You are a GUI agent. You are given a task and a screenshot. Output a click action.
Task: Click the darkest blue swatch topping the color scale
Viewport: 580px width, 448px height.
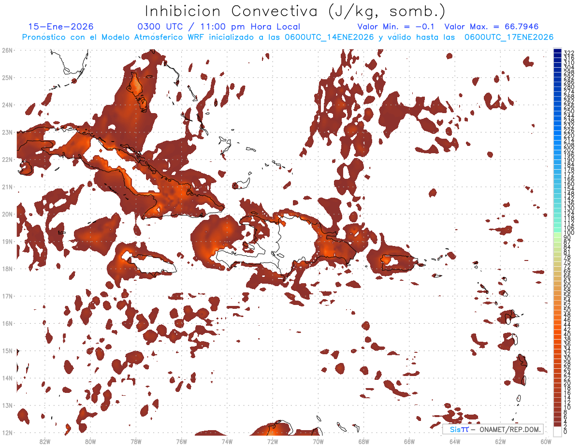(557, 52)
